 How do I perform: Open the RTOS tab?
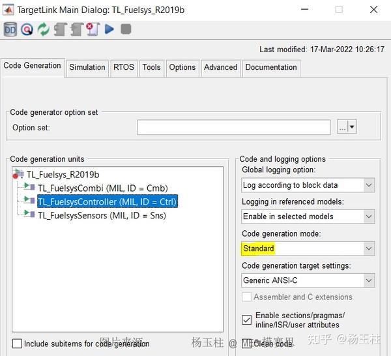124,68
